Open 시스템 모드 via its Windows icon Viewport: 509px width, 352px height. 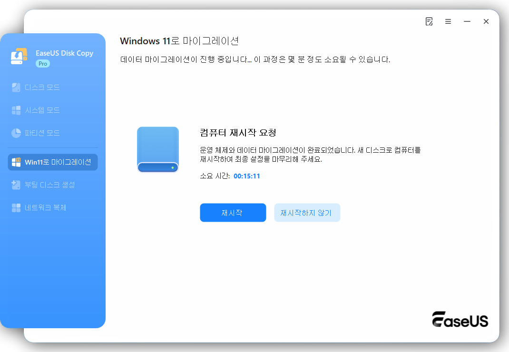[x=16, y=110]
